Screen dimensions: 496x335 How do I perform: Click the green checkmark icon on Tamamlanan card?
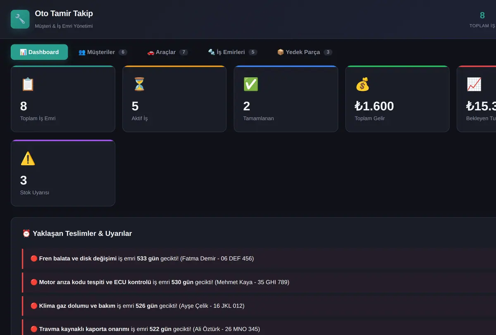click(251, 84)
